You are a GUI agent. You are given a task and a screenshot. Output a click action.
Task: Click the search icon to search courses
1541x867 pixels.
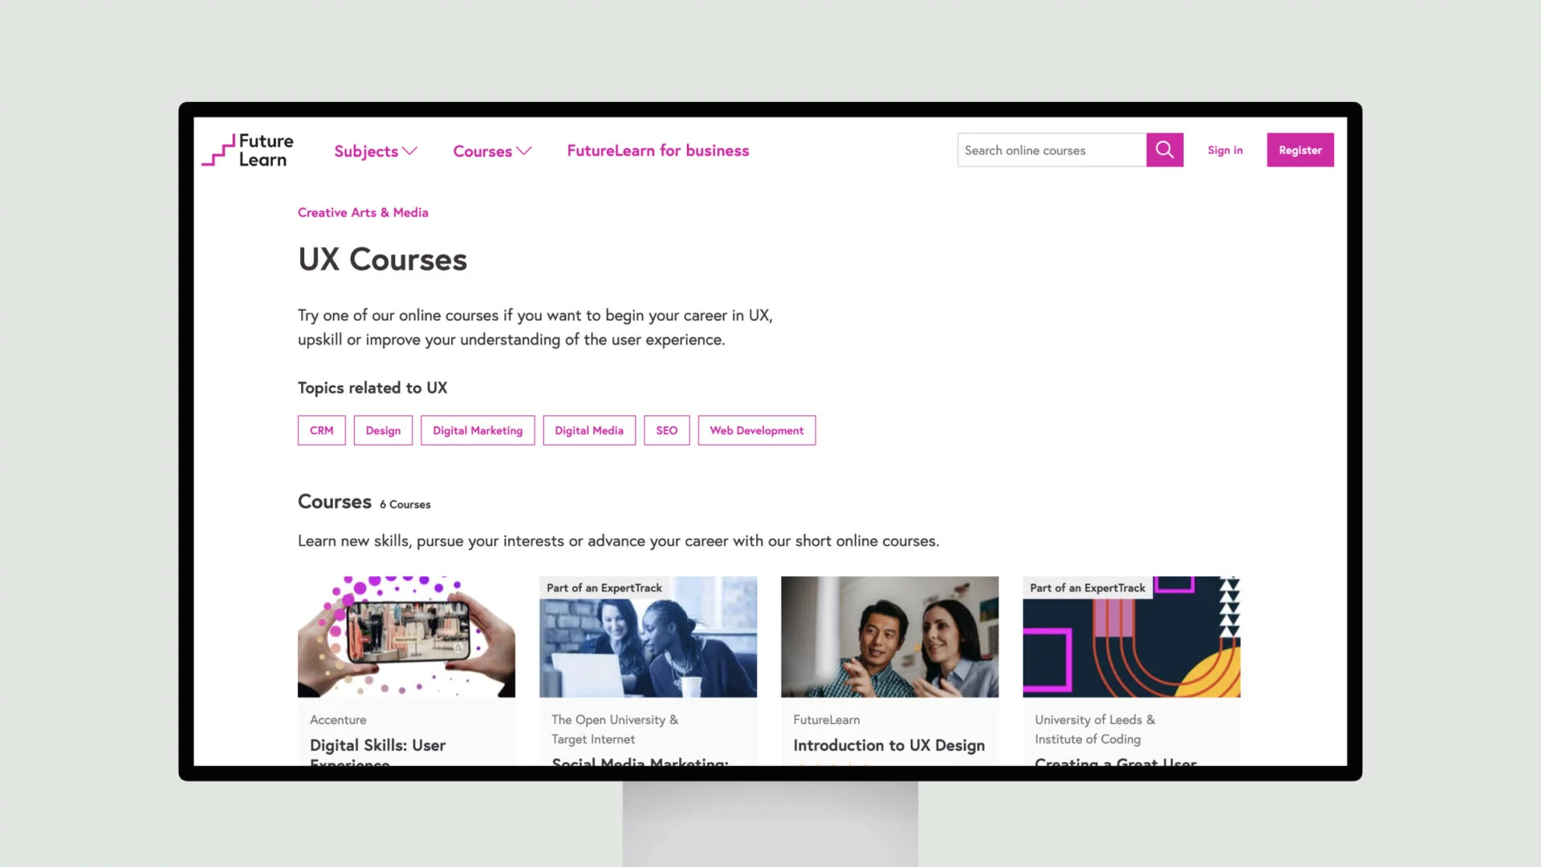[1165, 149]
